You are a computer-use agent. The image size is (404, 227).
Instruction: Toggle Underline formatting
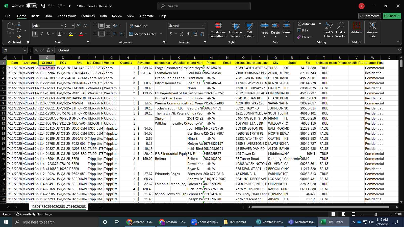(48, 34)
